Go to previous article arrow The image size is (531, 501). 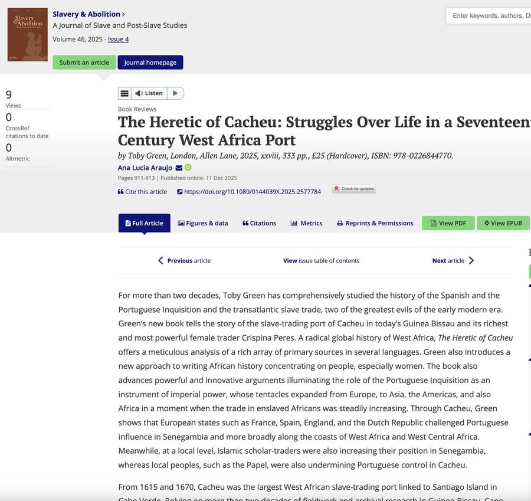pyautogui.click(x=160, y=260)
